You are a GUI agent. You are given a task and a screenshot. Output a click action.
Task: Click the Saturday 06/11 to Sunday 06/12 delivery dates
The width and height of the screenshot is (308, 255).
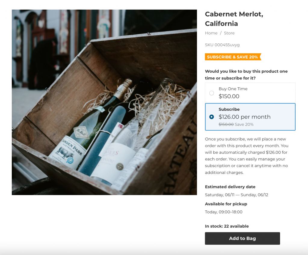point(236,195)
